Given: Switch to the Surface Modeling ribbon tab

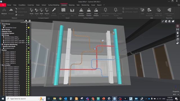Looking at the screenshot, I should pos(54,5).
